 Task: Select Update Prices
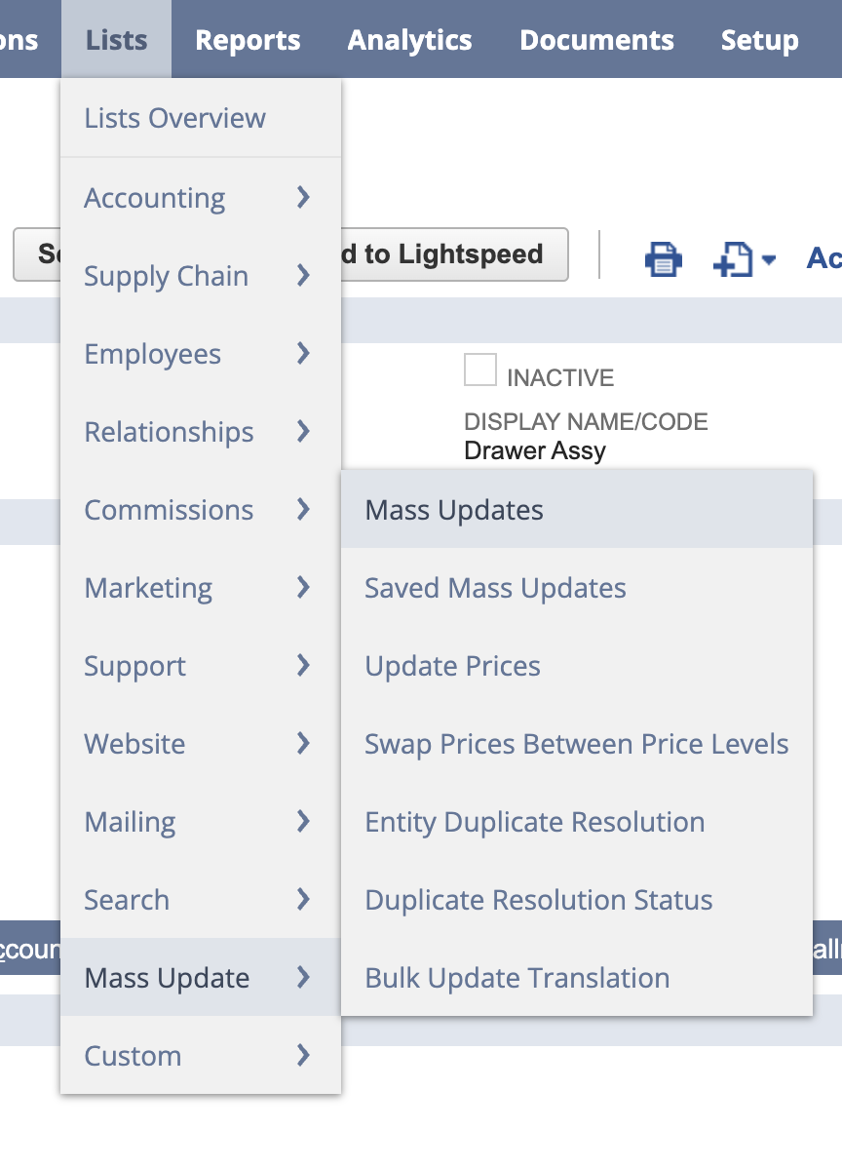[451, 665]
